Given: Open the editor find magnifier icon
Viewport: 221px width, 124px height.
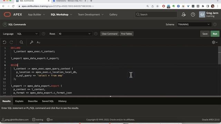Looking at the screenshot, I should pyautogui.click(x=21, y=42).
